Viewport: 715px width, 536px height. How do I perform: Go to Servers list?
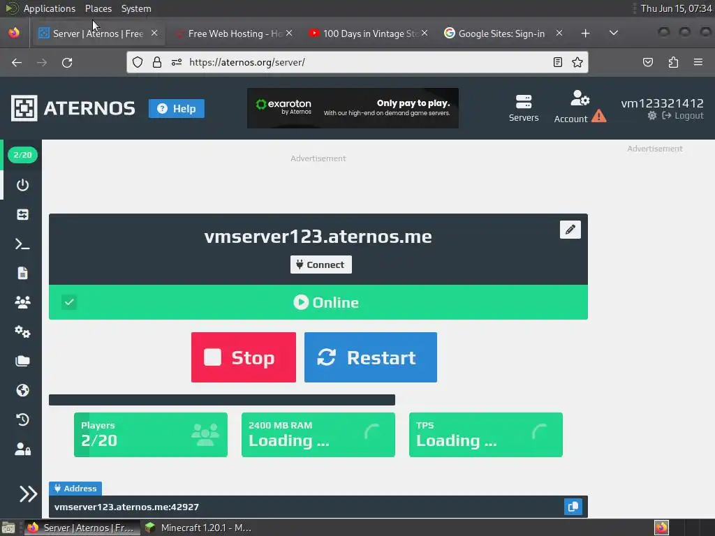pyautogui.click(x=524, y=108)
